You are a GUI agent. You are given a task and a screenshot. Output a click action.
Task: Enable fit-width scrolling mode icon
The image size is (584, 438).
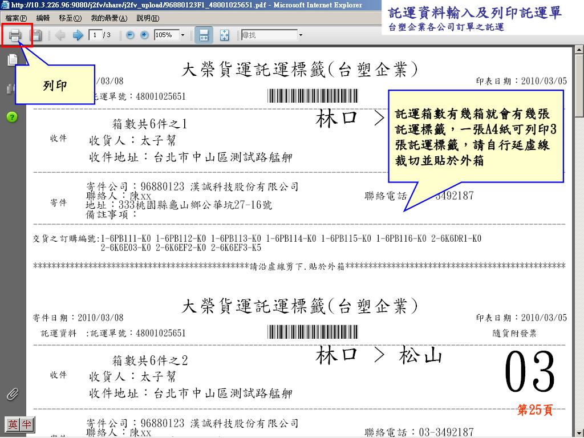pyautogui.click(x=204, y=35)
